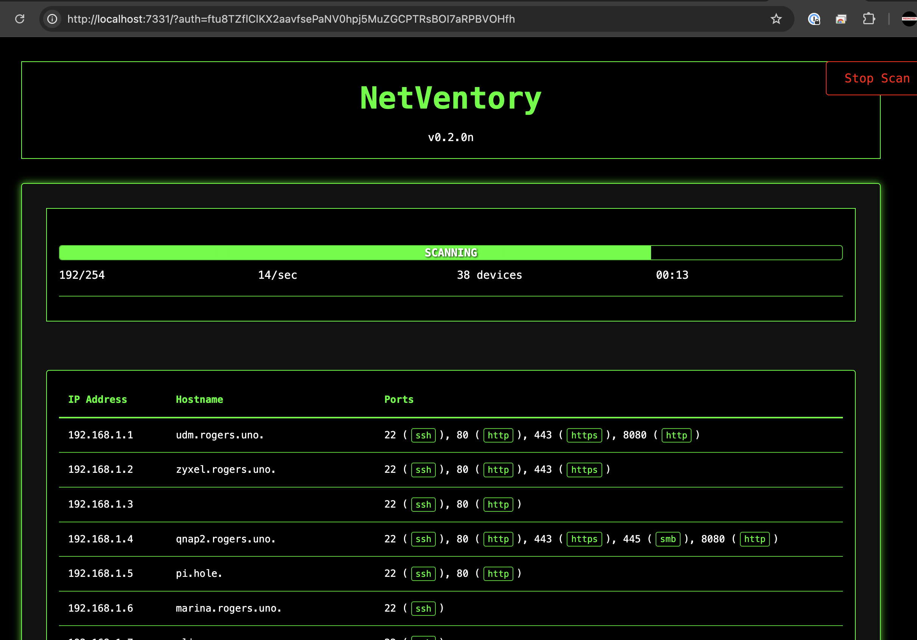Click on the 192.168.1.3 device row

pyautogui.click(x=451, y=504)
